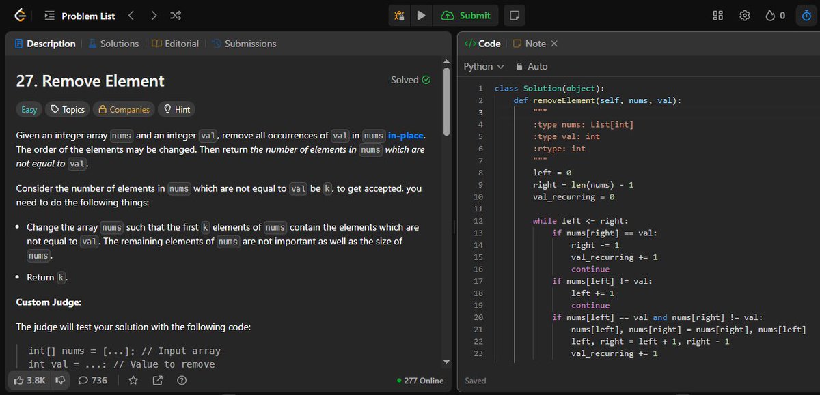The height and width of the screenshot is (395, 820).
Task: Place cursor on line 8 left = 0
Action: [x=552, y=173]
